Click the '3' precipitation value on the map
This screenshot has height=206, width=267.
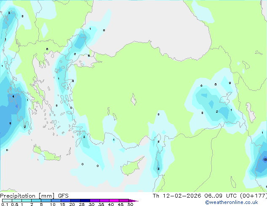[158, 169]
